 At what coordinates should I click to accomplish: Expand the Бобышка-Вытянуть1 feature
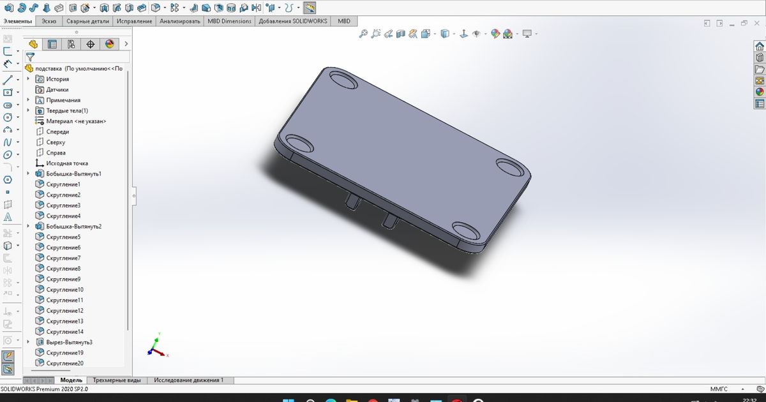(x=27, y=174)
